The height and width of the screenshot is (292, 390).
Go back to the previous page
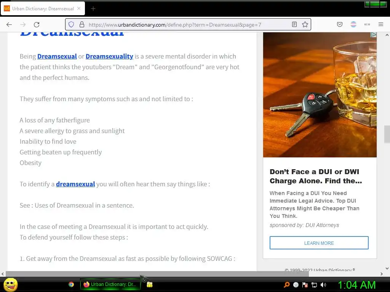coord(9,25)
